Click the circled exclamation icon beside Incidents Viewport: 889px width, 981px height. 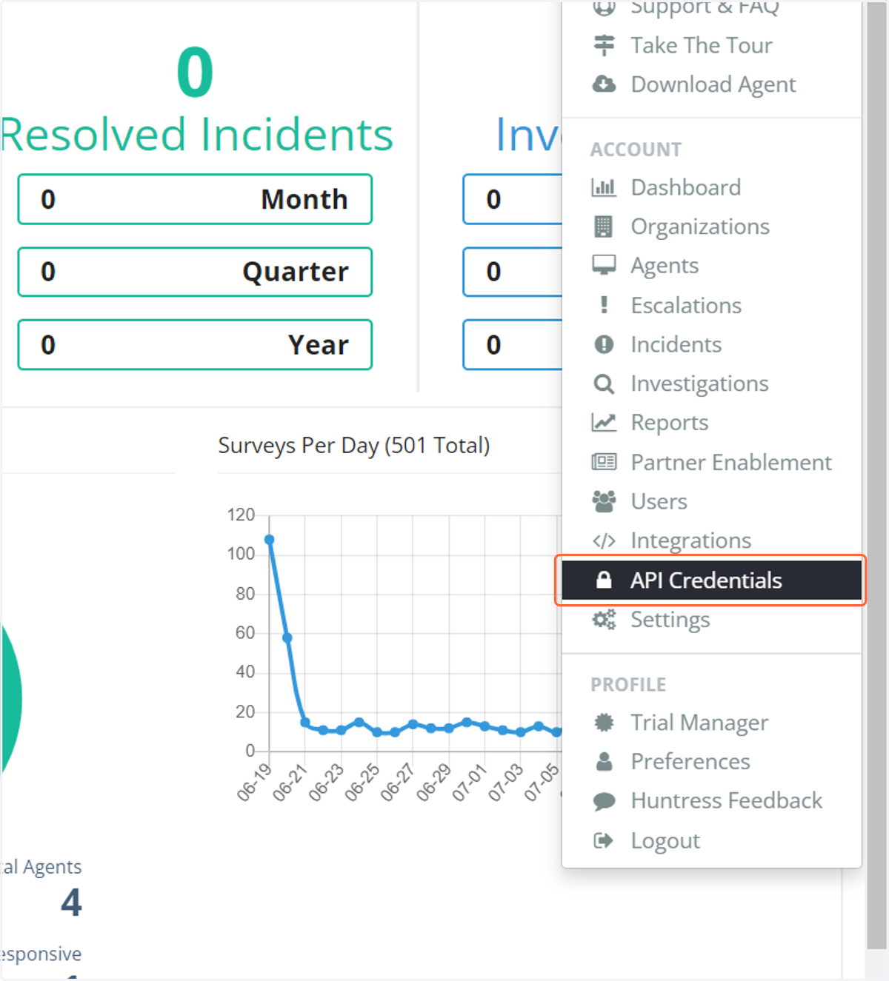[604, 344]
